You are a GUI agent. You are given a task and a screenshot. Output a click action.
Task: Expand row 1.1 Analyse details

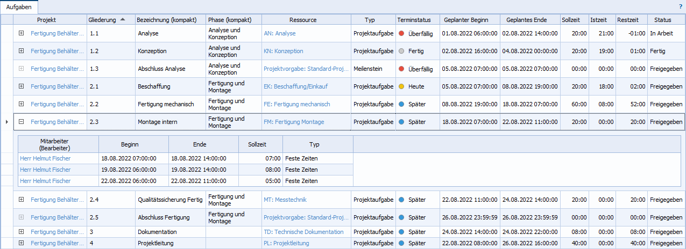click(x=22, y=33)
